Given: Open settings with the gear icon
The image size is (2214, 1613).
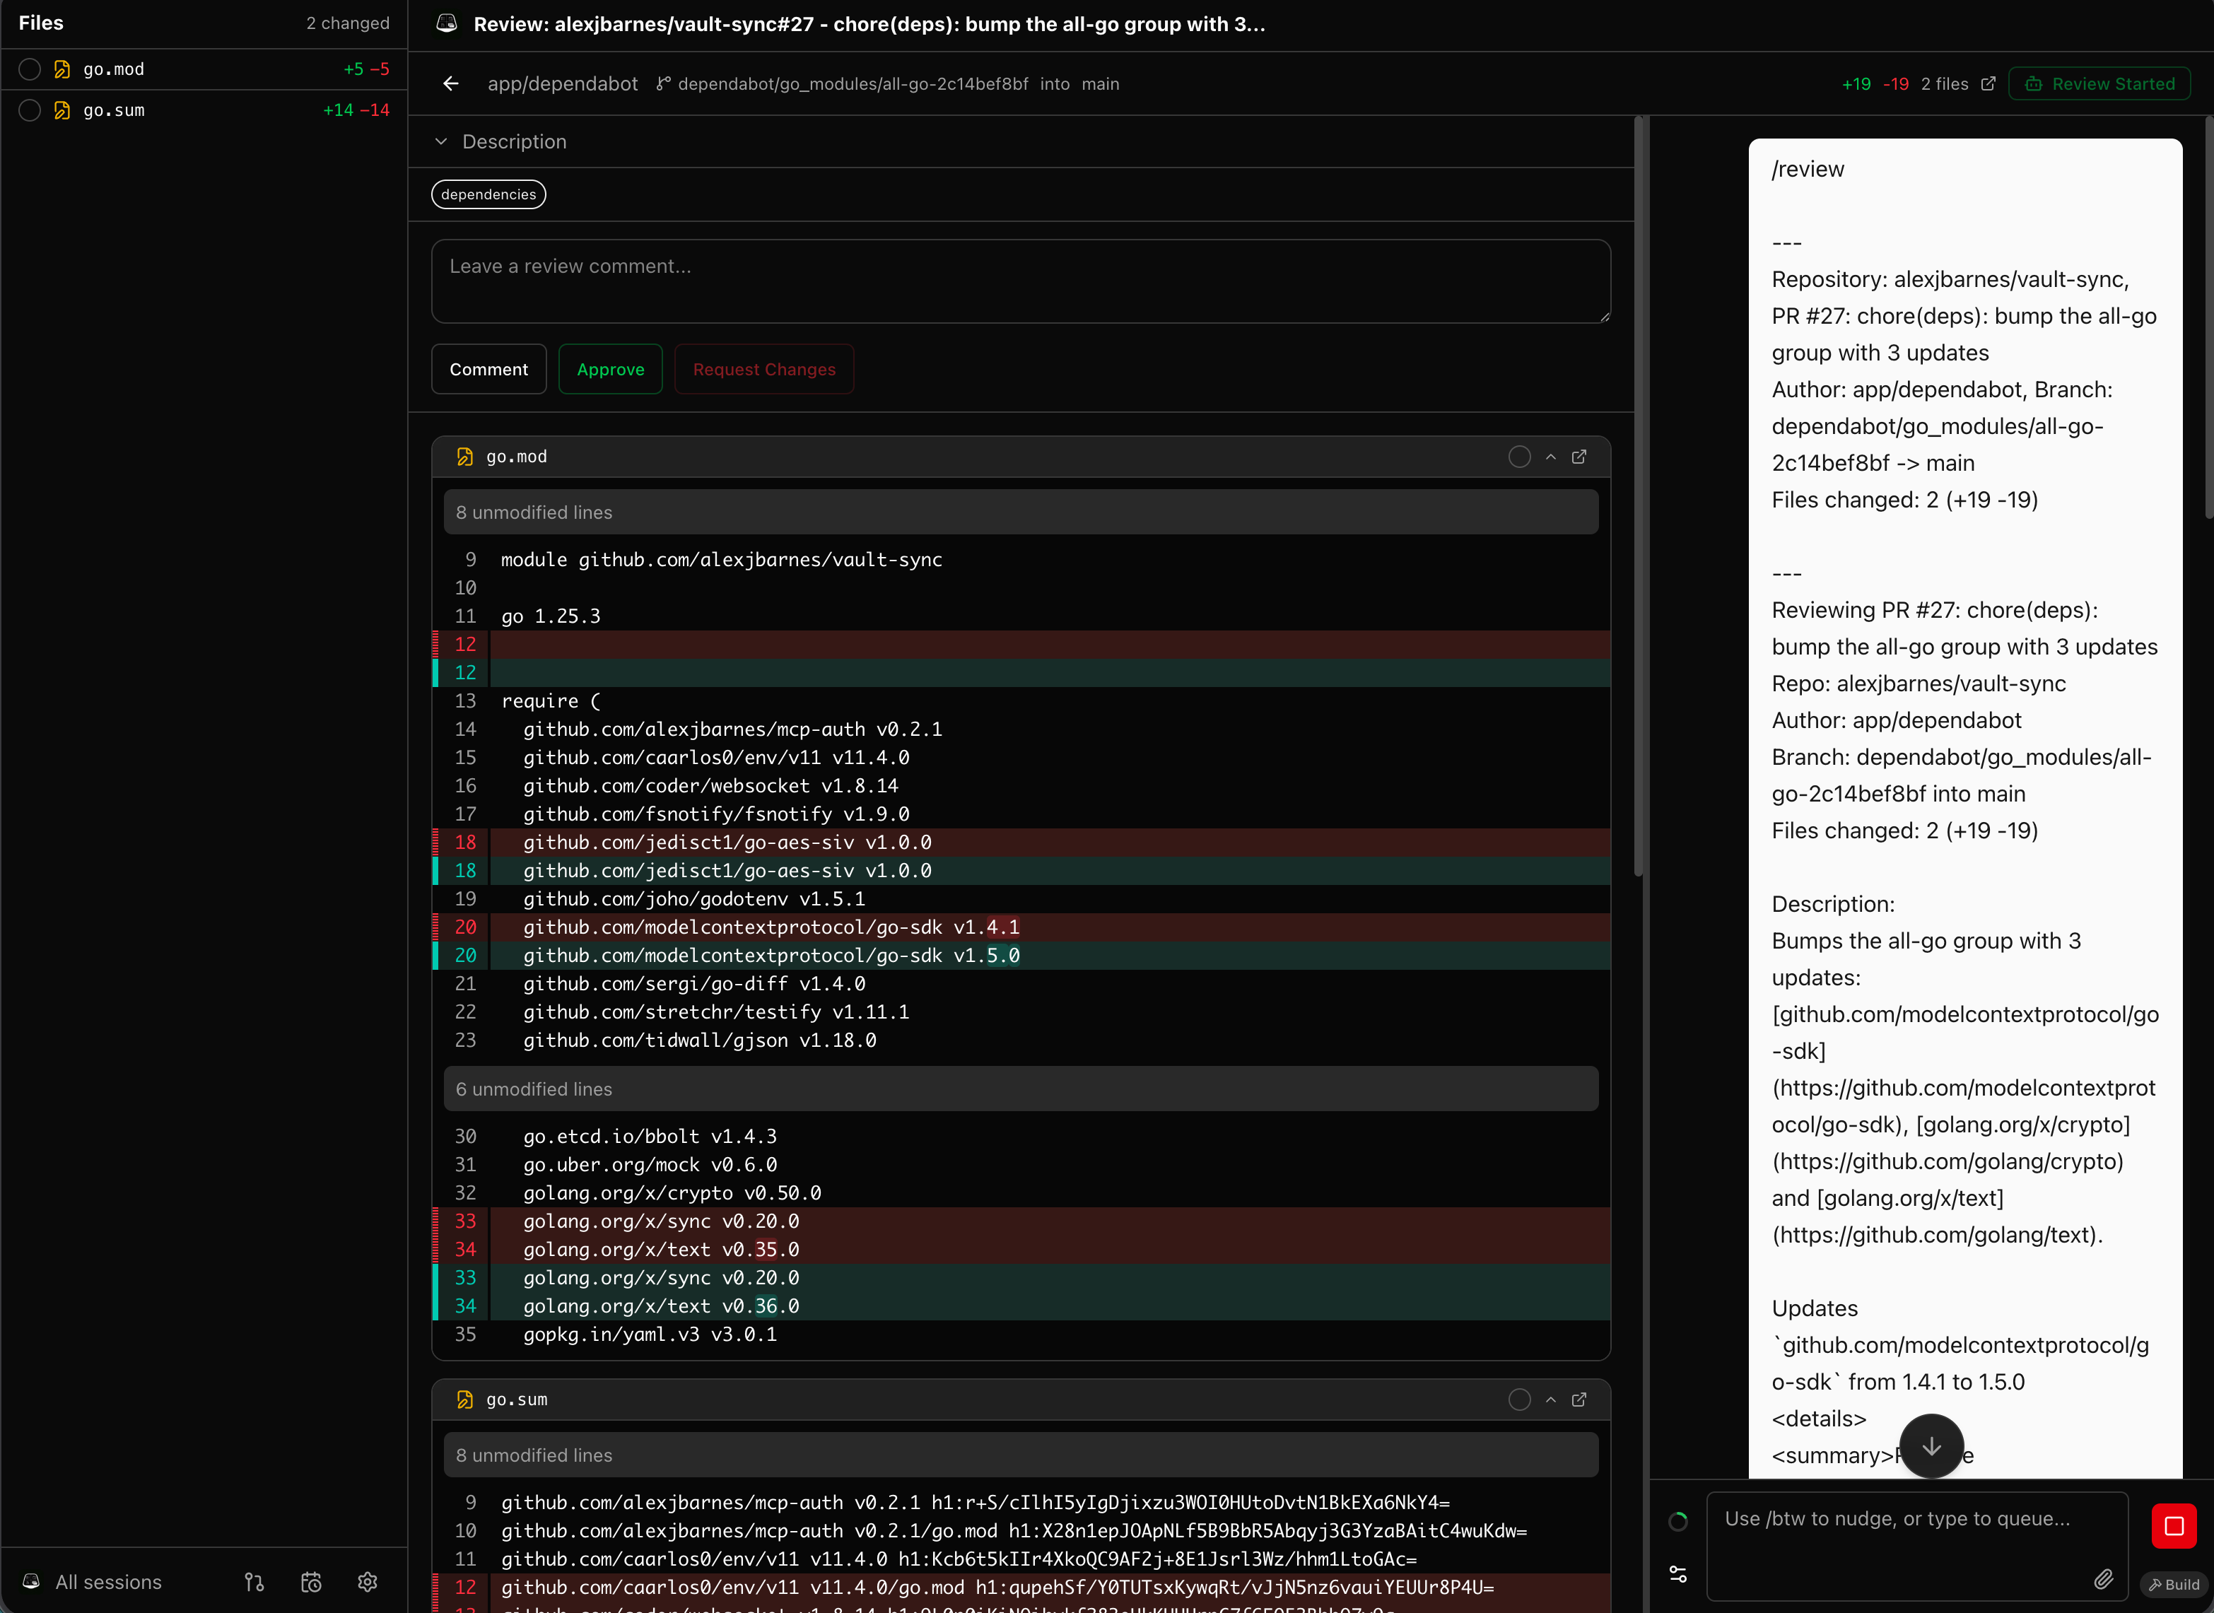Looking at the screenshot, I should pos(367,1582).
